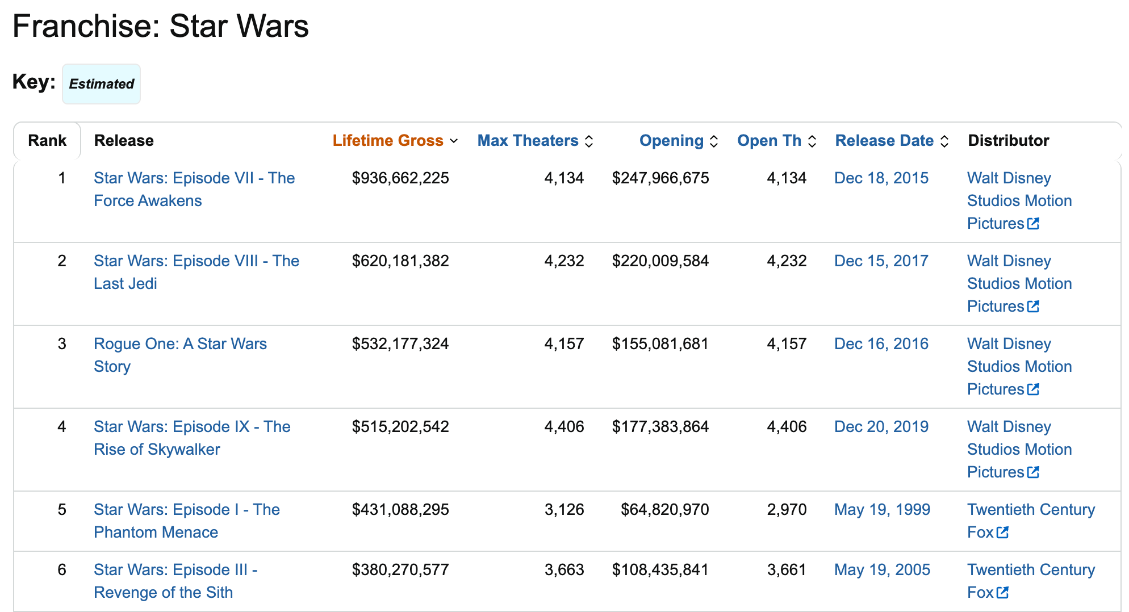1129x612 pixels.
Task: Click release date Dec 16, 2016
Action: (x=881, y=344)
